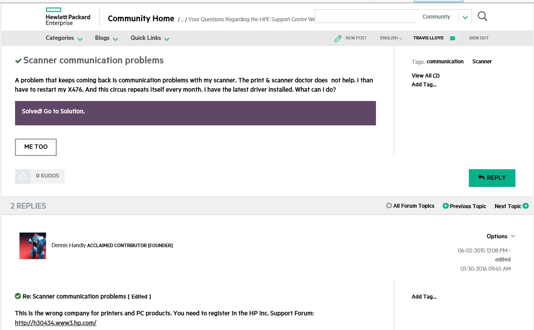Open the Re: Scanner communication problems title

pos(74,296)
